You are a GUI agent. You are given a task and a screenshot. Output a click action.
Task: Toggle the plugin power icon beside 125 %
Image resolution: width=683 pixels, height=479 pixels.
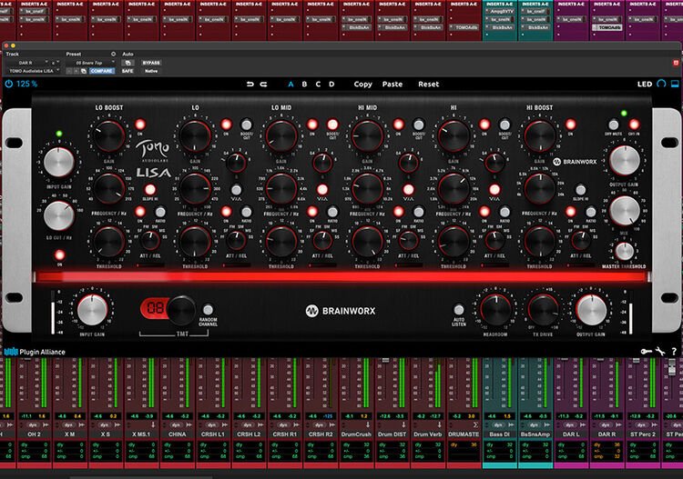pos(9,84)
